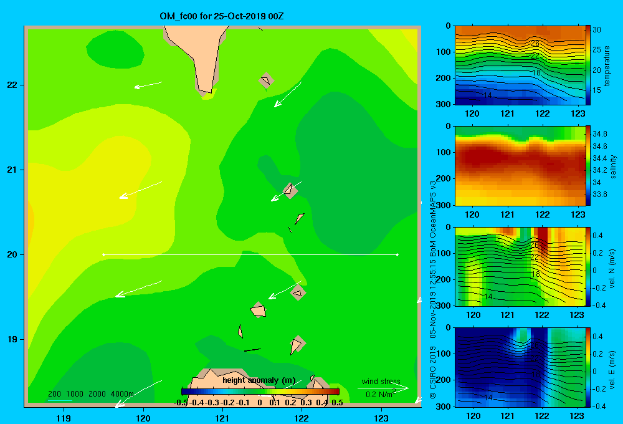Click the small island near 20.7N 121.8E
This screenshot has width=623, height=424.
[290, 190]
